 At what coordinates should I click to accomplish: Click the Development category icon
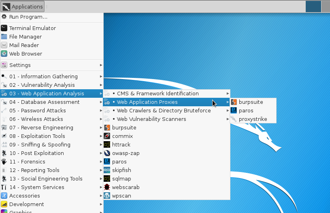4,204
